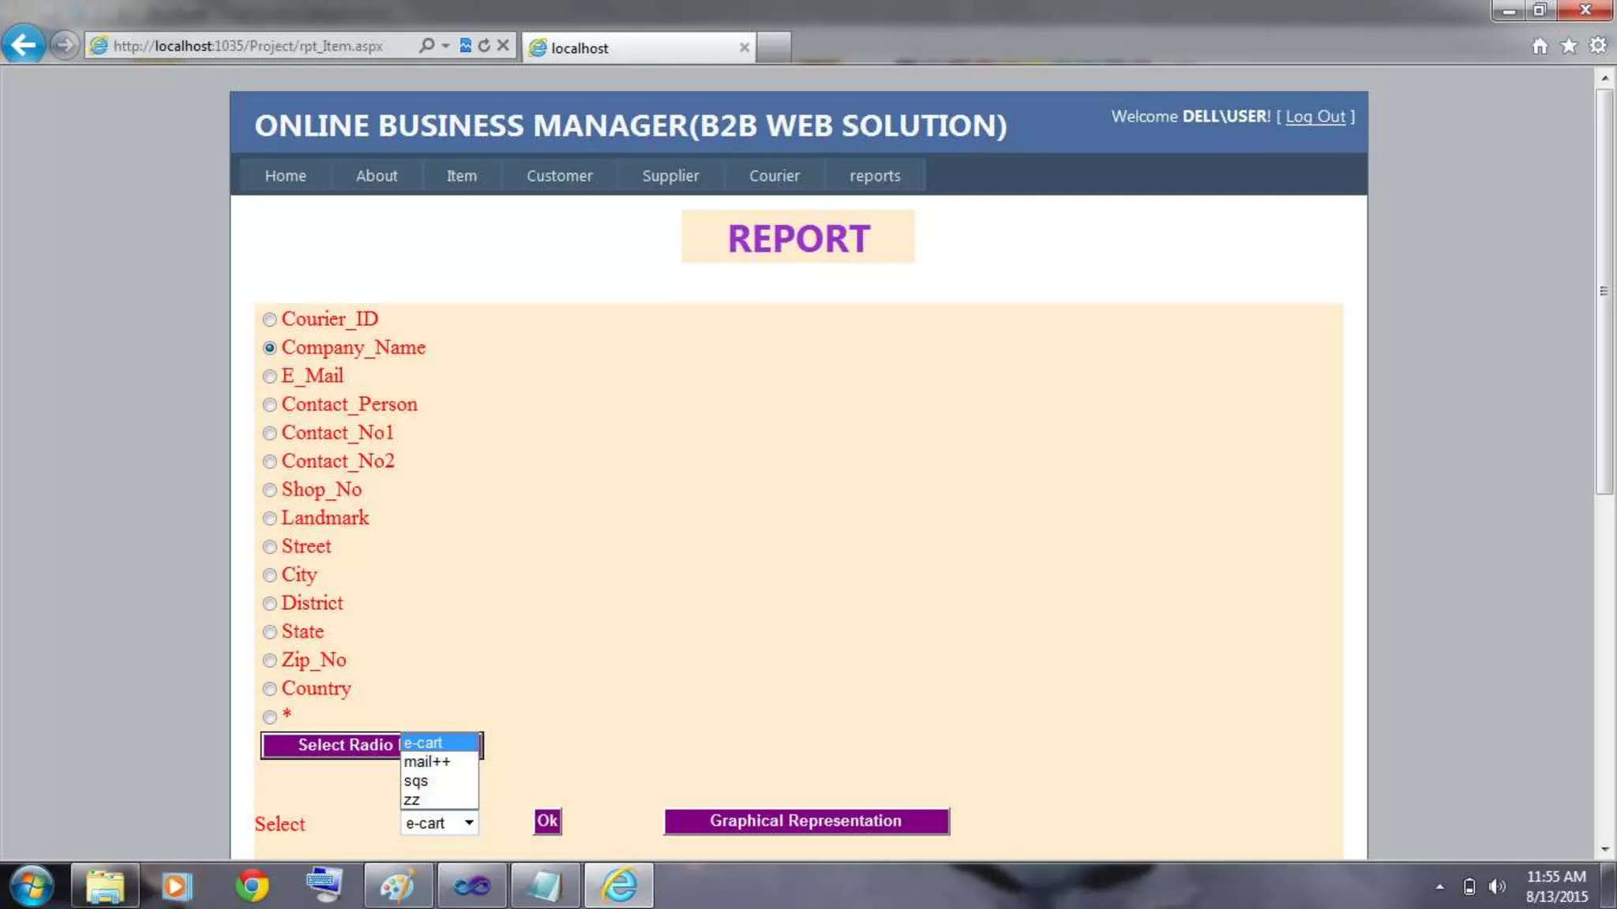Open Paint from the taskbar

[397, 885]
